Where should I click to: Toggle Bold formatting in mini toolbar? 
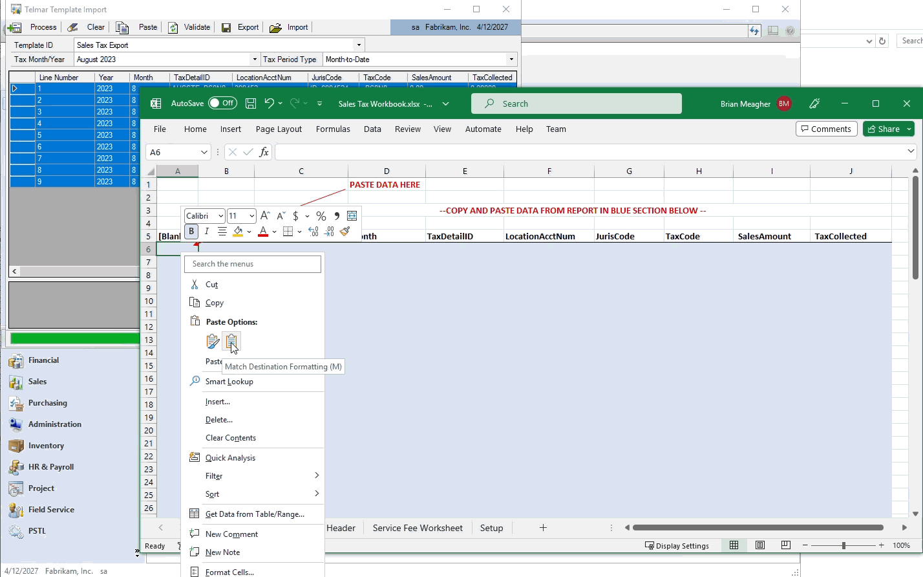[191, 231]
